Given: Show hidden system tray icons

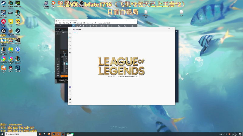Looking at the screenshot, I should 220,134.
